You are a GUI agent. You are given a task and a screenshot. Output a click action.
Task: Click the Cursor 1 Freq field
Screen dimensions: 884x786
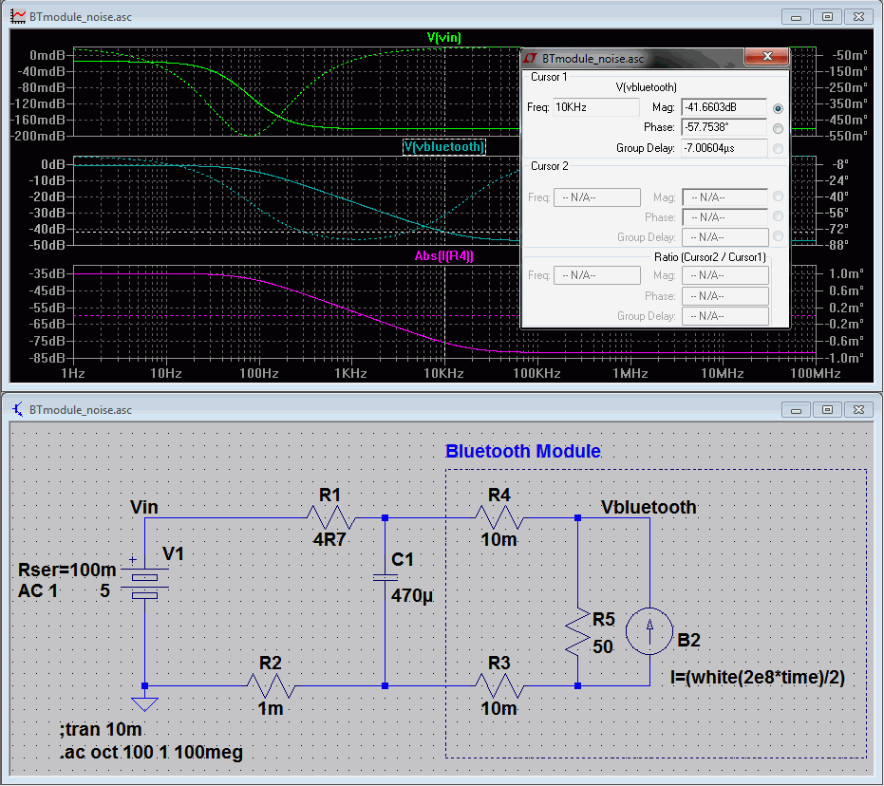click(x=596, y=107)
